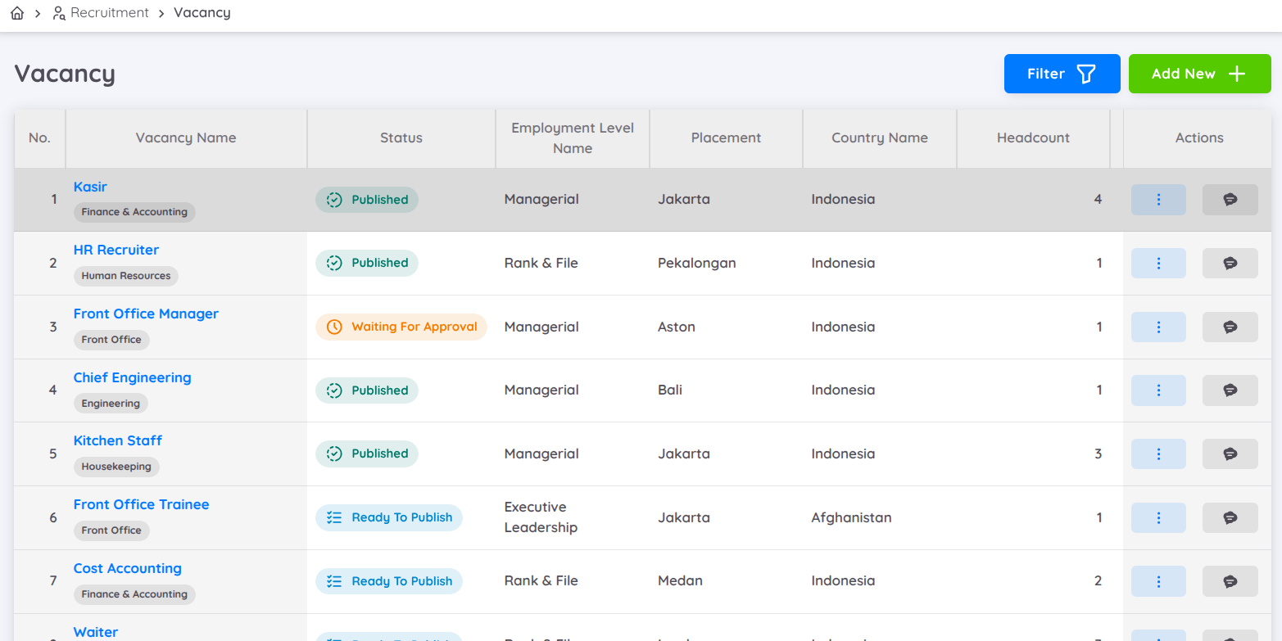Open the kebab actions menu for Kasir
1282x641 pixels.
click(x=1158, y=199)
